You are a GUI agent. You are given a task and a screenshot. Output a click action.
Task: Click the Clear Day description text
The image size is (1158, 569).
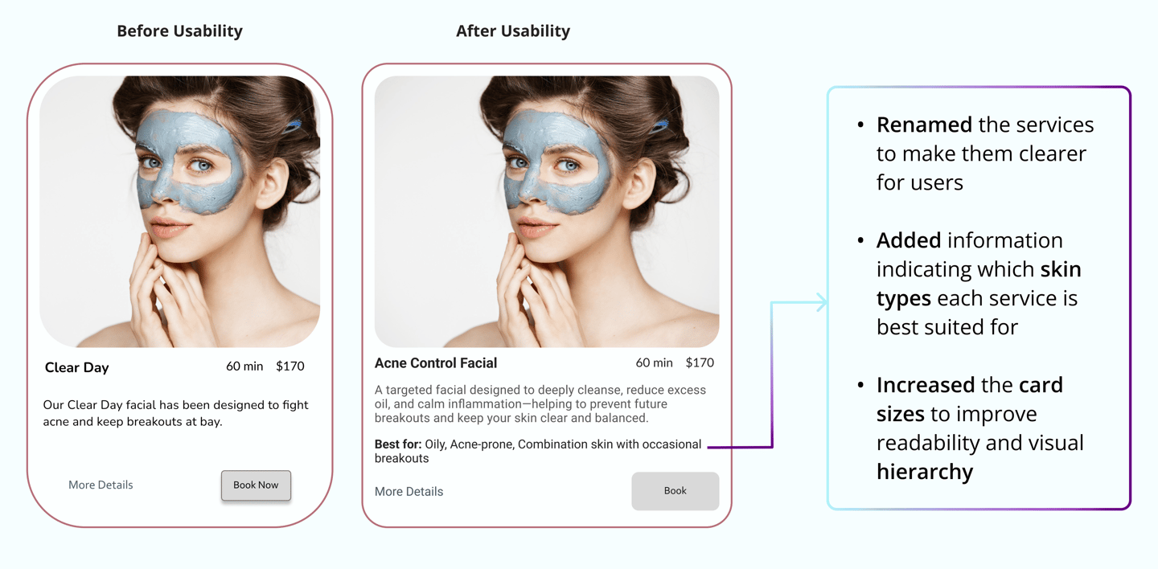[x=175, y=413]
